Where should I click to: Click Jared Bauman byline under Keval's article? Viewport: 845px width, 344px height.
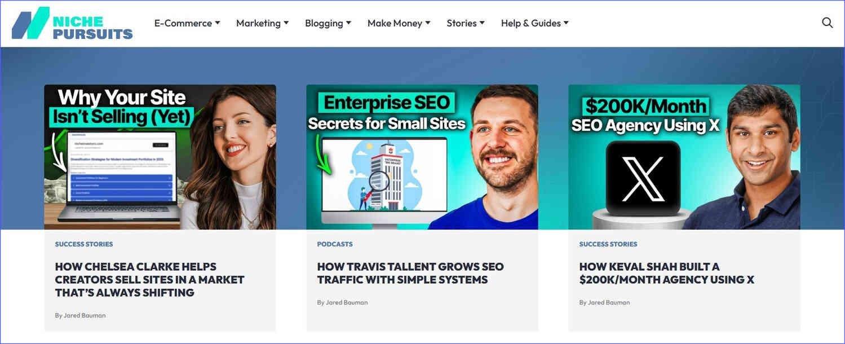pos(604,302)
